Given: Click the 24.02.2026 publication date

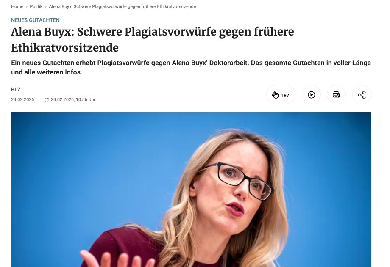Looking at the screenshot, I should (22, 99).
